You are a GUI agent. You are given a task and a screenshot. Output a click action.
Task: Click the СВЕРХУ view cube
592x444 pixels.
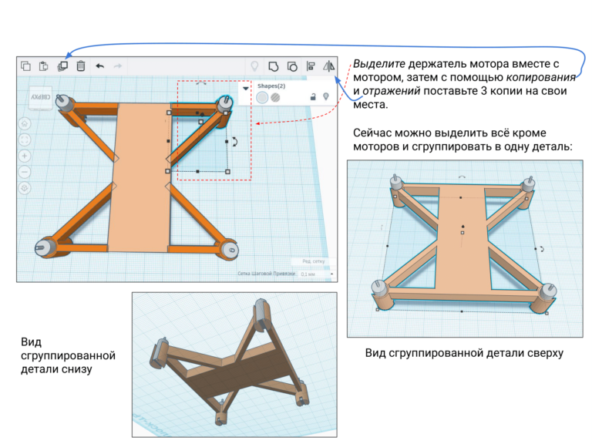coord(40,98)
